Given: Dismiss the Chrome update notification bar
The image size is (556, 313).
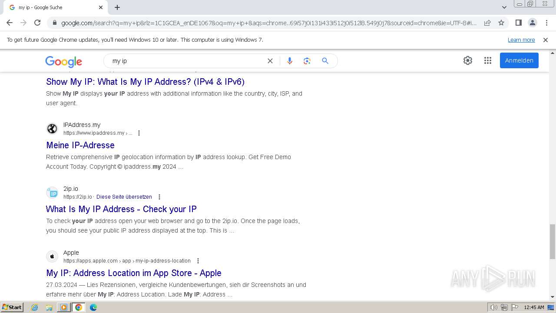Looking at the screenshot, I should [x=546, y=40].
